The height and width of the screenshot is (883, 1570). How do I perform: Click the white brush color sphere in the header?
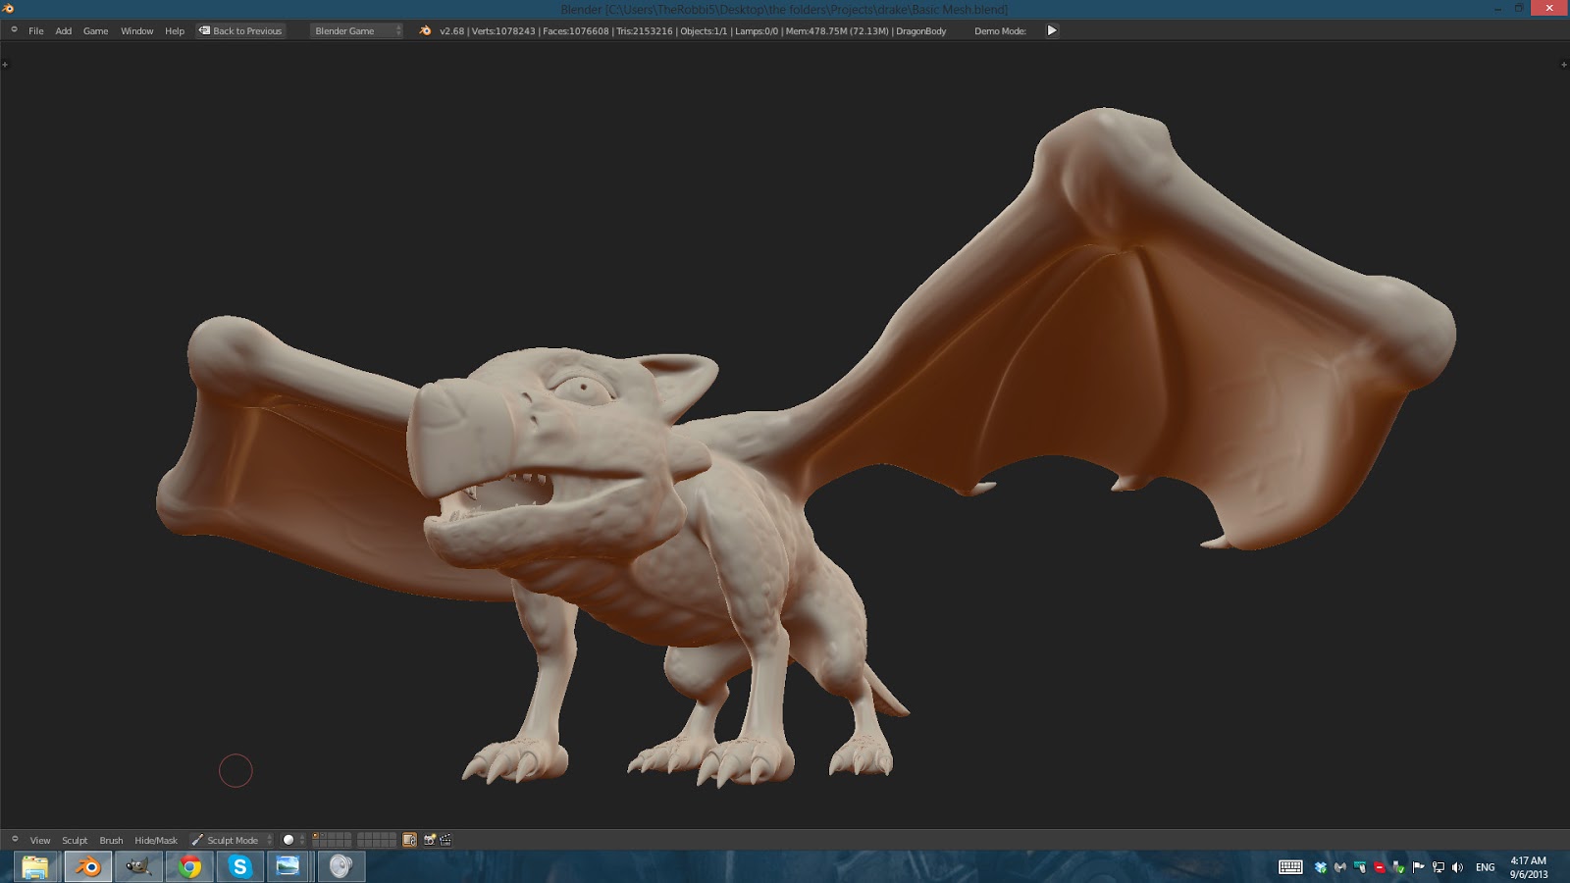point(288,840)
